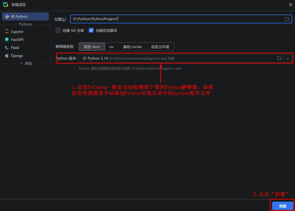Click the 解释器类型 label
This screenshot has height=211, width=295.
pos(65,47)
